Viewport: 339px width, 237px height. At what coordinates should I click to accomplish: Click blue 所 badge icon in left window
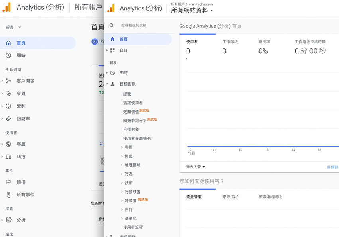point(95,41)
